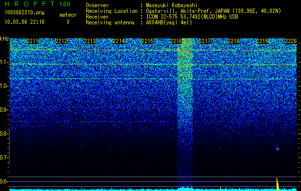Click time marker 2216
Viewport: 301px width, 191px height.
click(176, 41)
